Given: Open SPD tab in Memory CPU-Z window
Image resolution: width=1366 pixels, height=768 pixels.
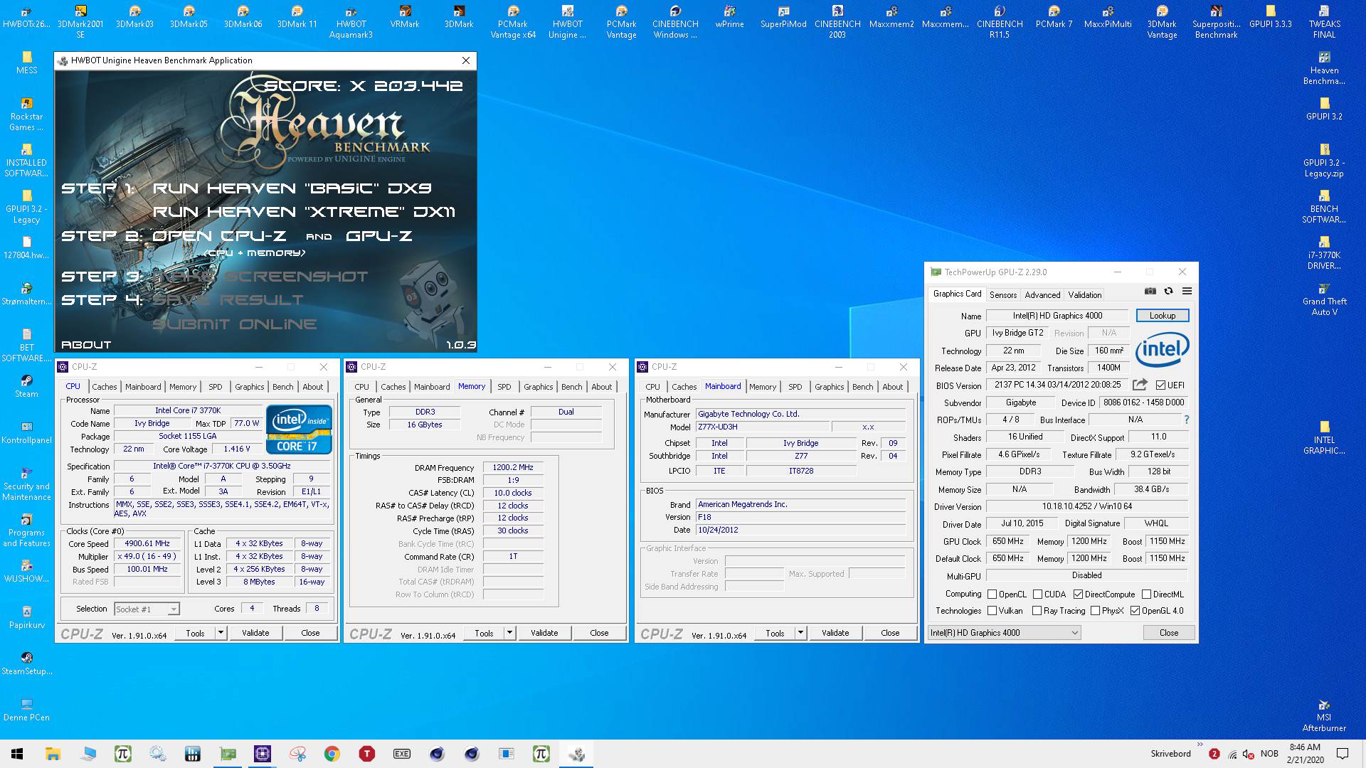Looking at the screenshot, I should (x=504, y=387).
